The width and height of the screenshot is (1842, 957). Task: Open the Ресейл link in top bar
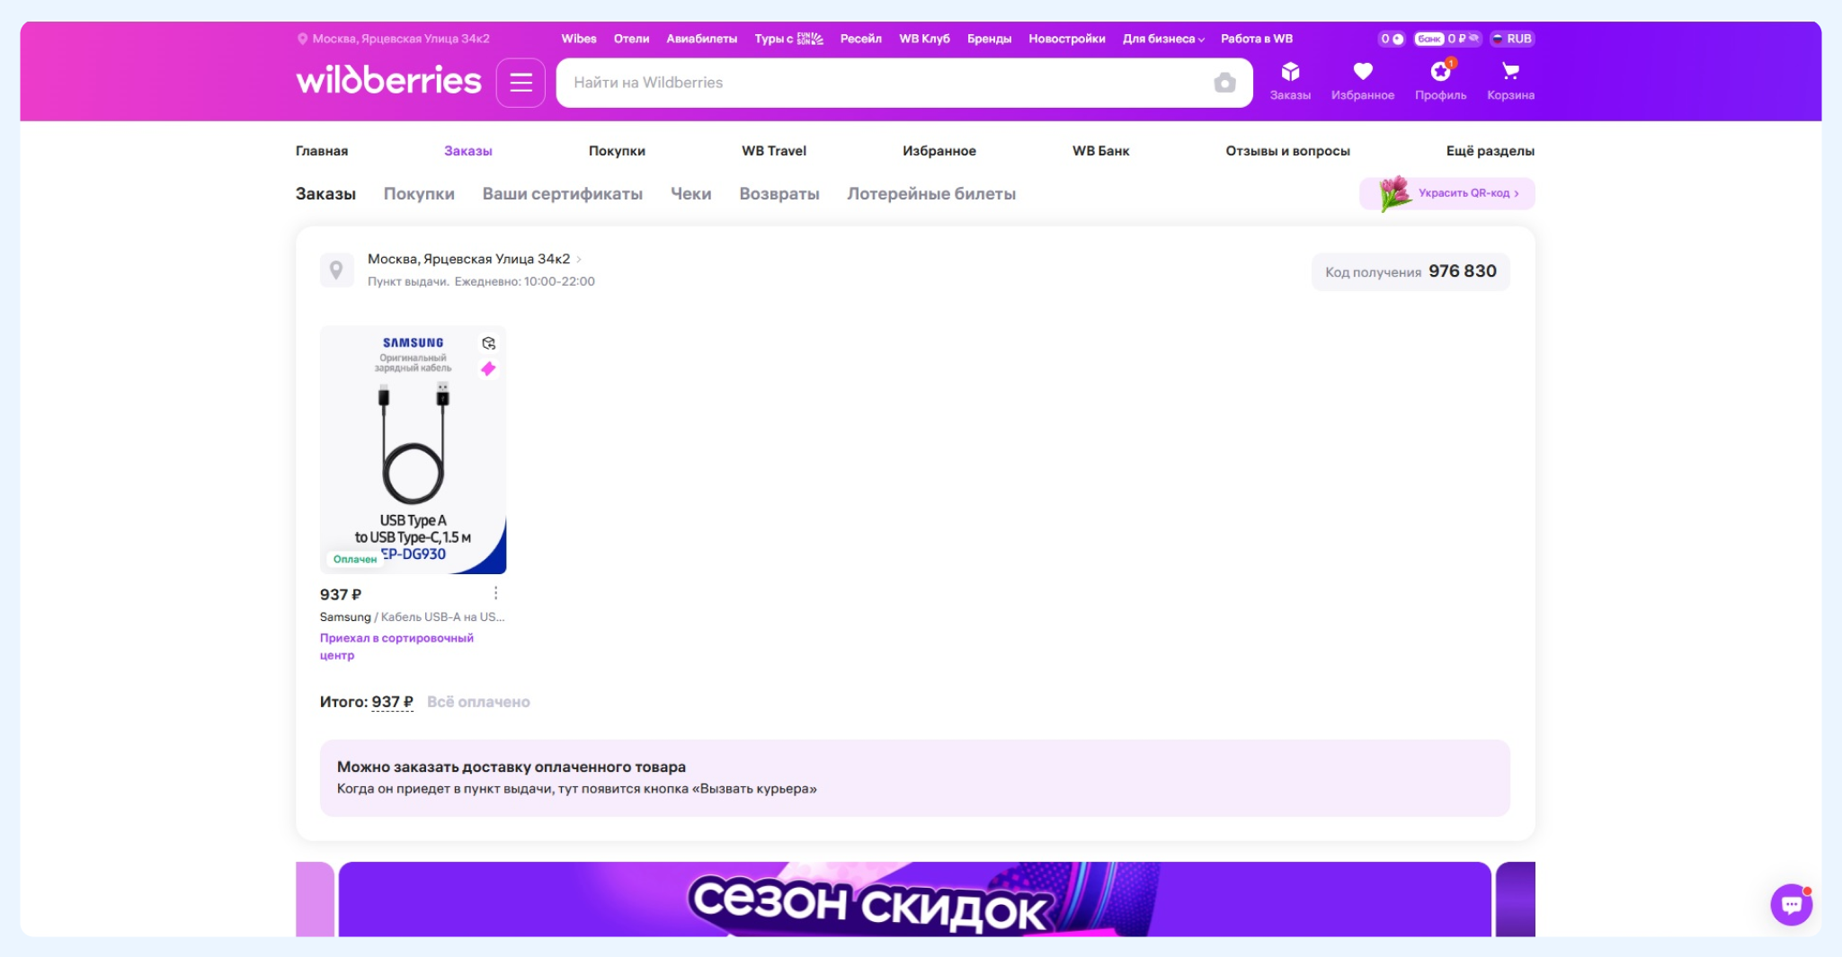(860, 39)
